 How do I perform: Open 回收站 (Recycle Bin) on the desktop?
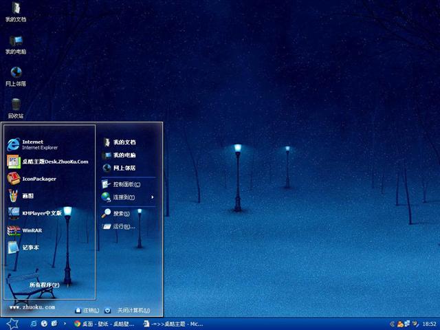(x=15, y=108)
